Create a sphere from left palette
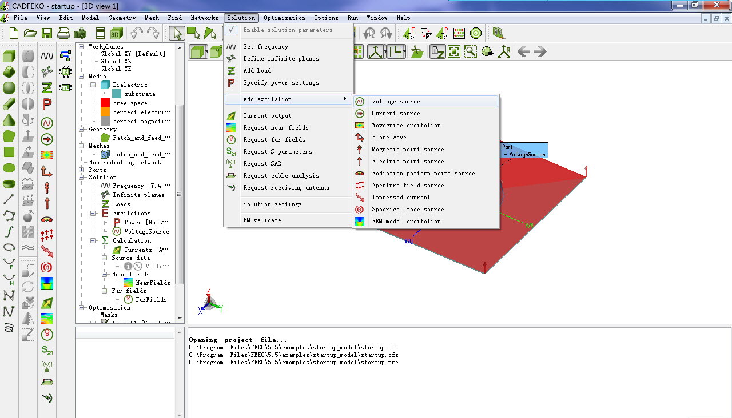 9,88
